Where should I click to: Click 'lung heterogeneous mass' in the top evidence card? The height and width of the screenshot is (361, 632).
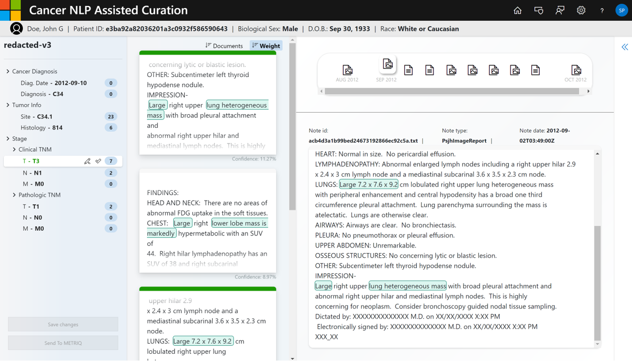click(207, 110)
